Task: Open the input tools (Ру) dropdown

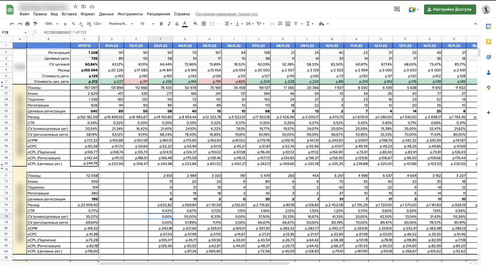Action: [323, 24]
